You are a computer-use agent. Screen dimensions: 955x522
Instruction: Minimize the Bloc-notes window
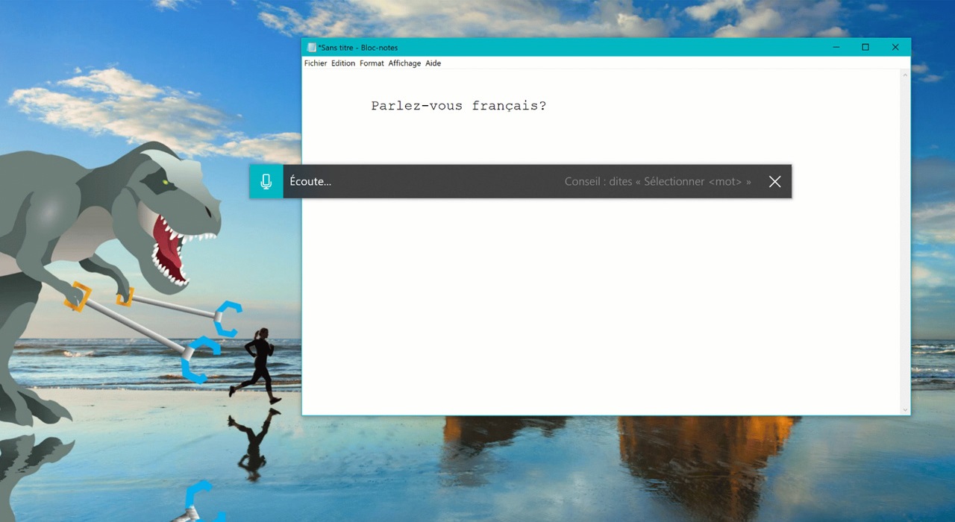836,47
